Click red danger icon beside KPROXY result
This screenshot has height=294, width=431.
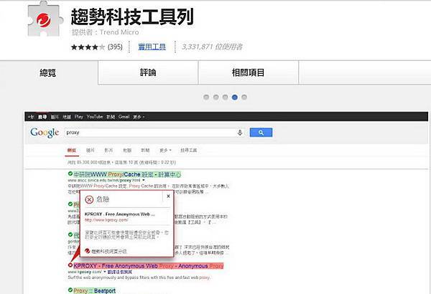(70, 265)
